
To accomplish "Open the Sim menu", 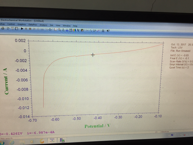I will pos(51,25).
